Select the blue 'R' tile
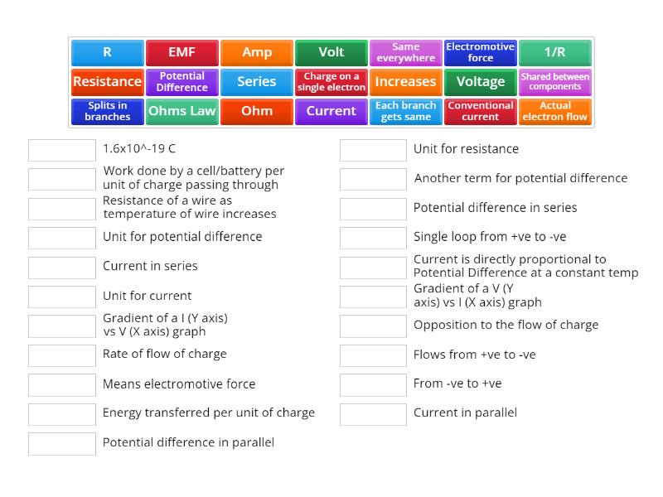The width and height of the screenshot is (663, 497). (x=107, y=53)
